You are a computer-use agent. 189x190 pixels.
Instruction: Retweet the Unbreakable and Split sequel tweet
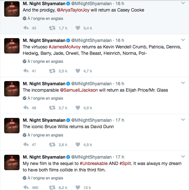(x=52, y=187)
